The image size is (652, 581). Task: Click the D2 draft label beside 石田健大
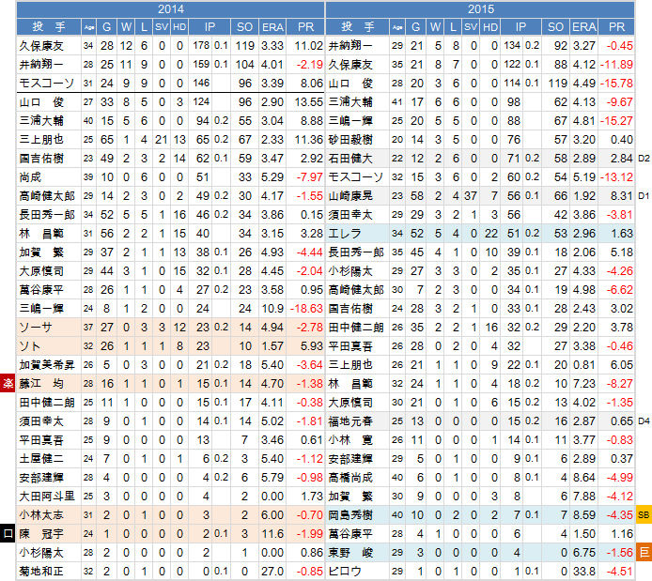[644, 159]
